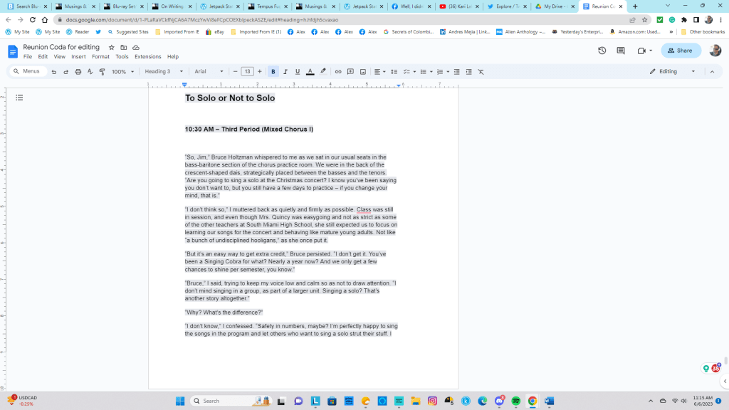Image resolution: width=729 pixels, height=410 pixels.
Task: Click the font size field
Action: [247, 72]
